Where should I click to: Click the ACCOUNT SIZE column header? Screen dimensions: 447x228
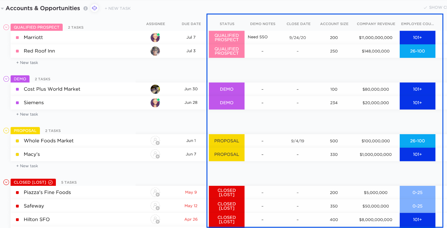coord(334,24)
